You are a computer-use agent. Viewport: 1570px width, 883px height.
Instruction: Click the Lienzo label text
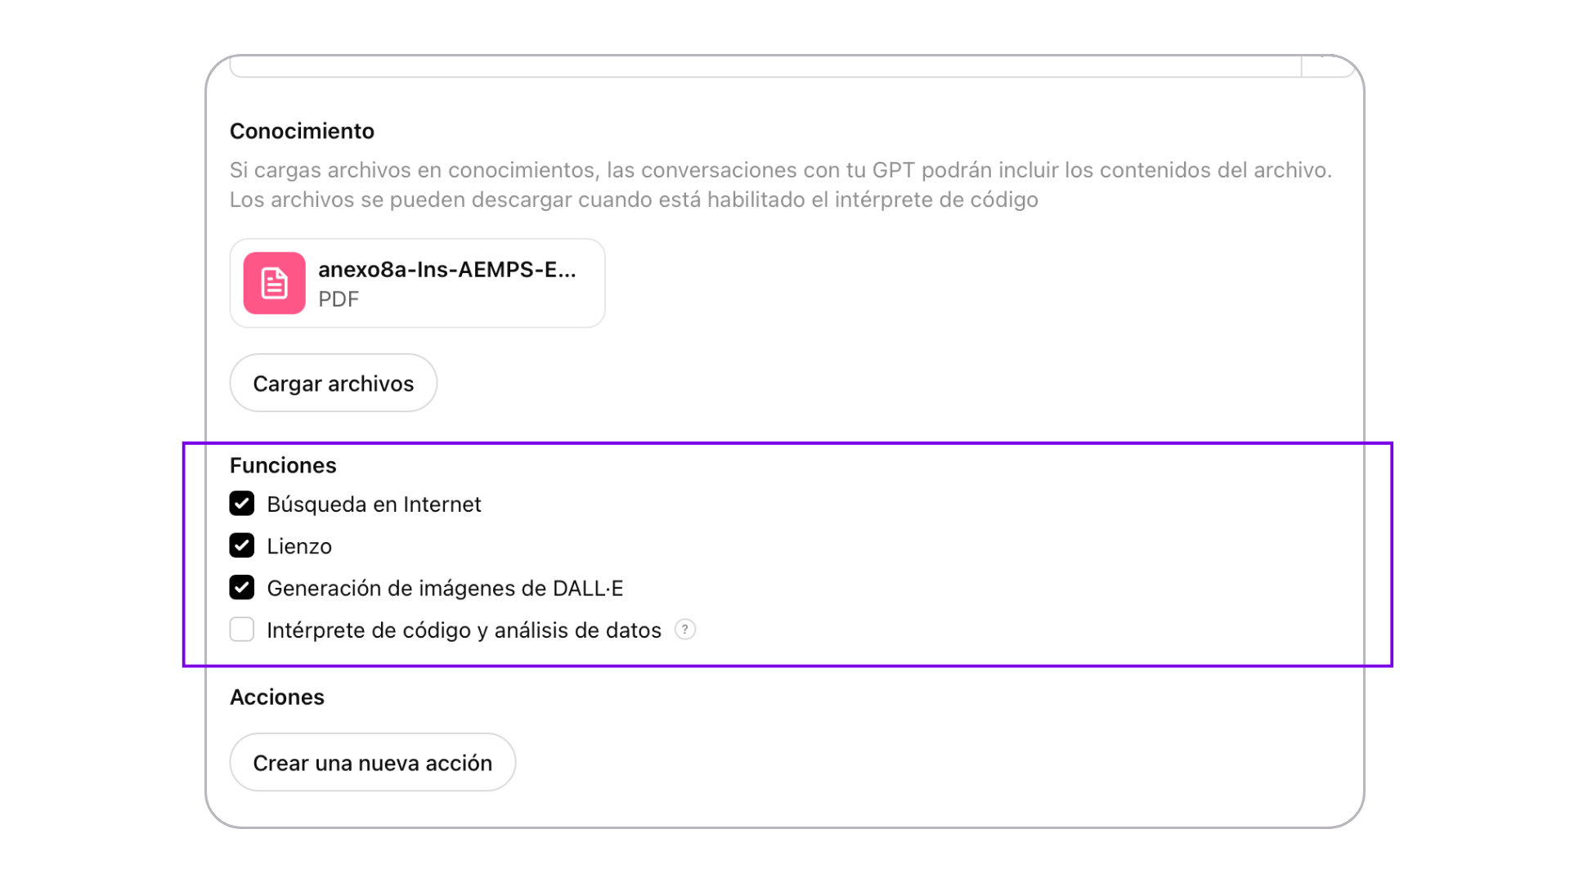tap(299, 546)
